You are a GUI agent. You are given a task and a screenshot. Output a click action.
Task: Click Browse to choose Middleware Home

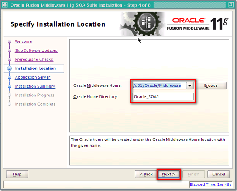[x=211, y=86]
